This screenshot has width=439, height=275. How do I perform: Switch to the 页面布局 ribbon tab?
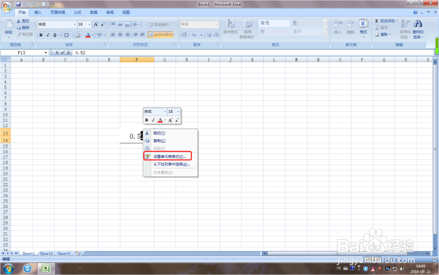pos(58,12)
